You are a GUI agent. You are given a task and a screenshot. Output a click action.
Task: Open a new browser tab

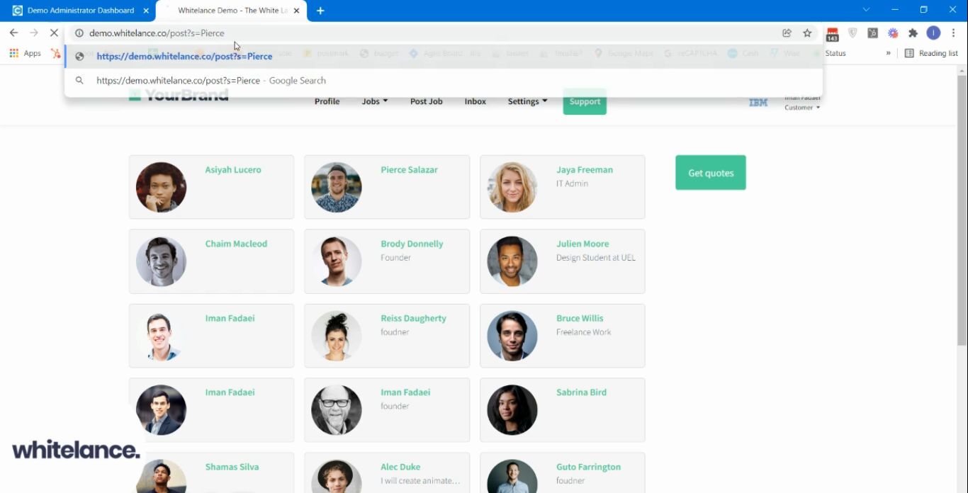tap(320, 11)
